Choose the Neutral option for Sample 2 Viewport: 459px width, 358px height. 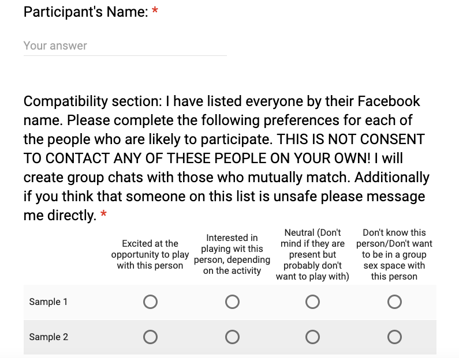312,337
